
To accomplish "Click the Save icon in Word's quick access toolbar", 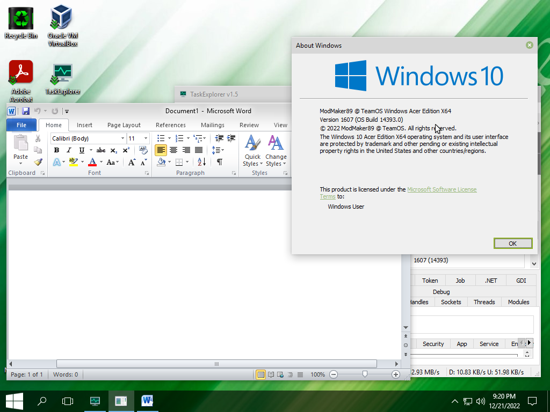I will pos(26,111).
